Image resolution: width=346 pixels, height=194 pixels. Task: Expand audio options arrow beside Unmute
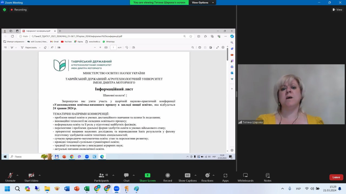click(x=18, y=175)
